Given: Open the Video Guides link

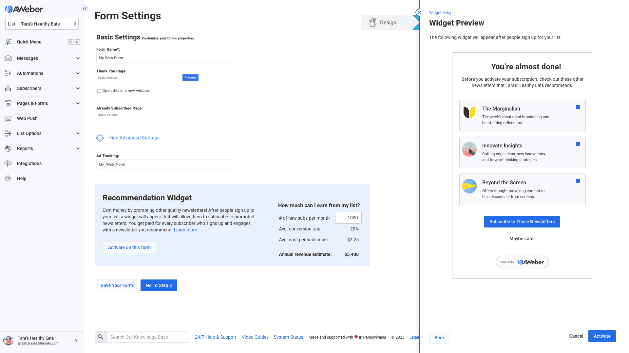Looking at the screenshot, I should (x=255, y=337).
